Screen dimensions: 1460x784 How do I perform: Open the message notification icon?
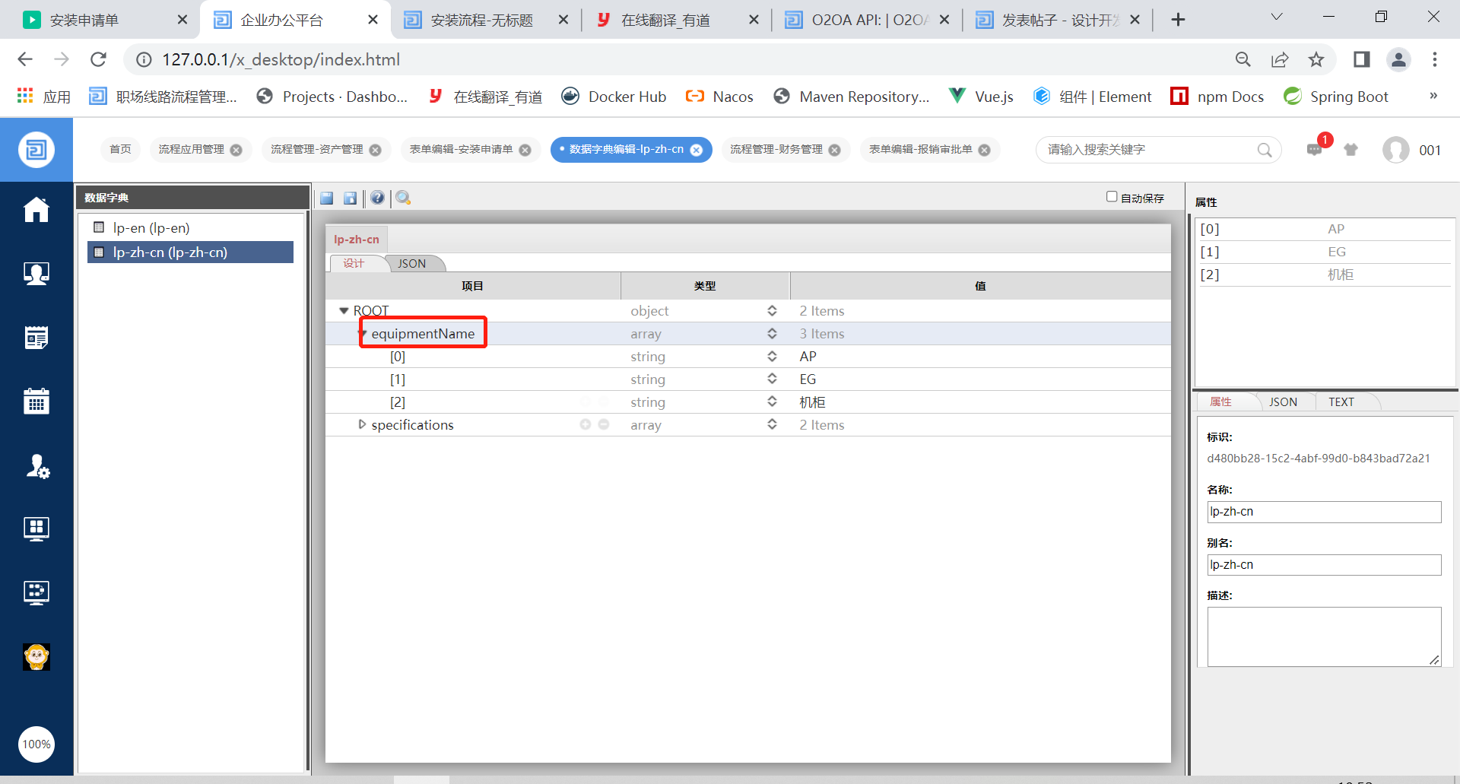point(1315,150)
